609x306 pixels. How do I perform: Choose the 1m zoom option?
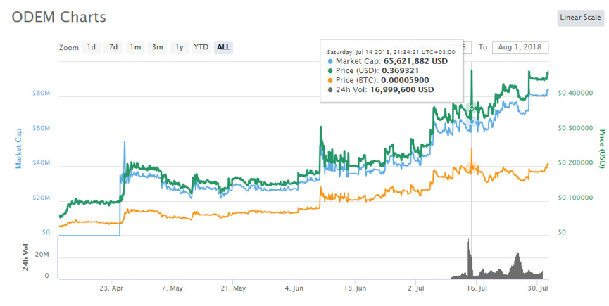[x=135, y=47]
